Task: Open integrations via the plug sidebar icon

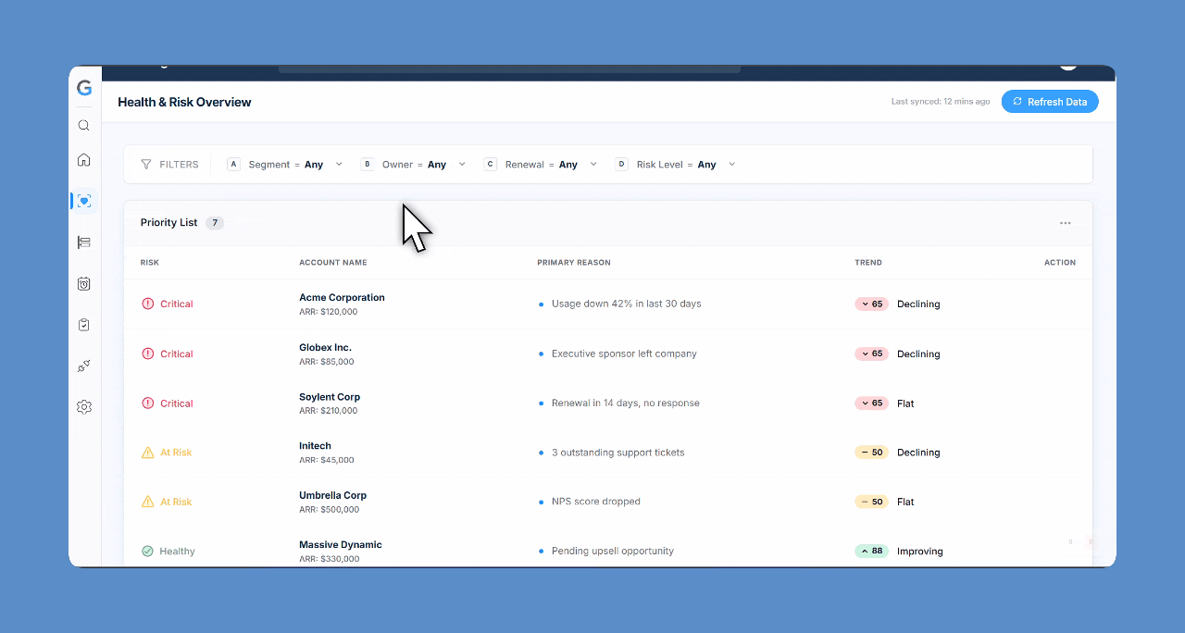Action: [x=83, y=366]
